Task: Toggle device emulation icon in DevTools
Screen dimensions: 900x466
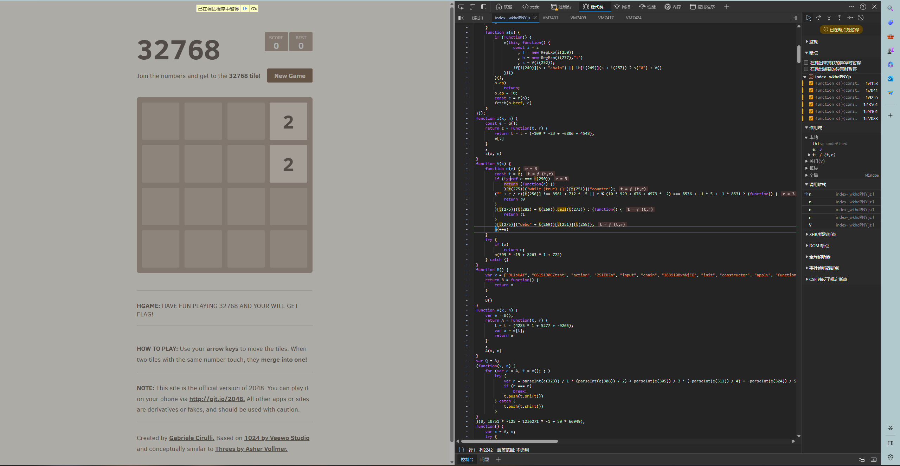Action: pyautogui.click(x=472, y=7)
